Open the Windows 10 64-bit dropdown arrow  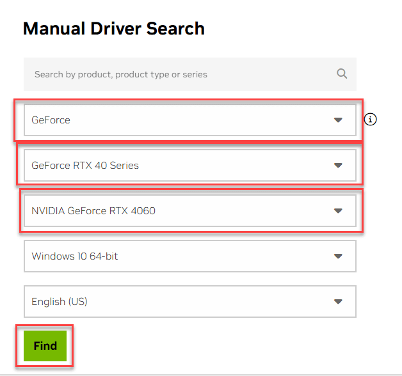338,256
